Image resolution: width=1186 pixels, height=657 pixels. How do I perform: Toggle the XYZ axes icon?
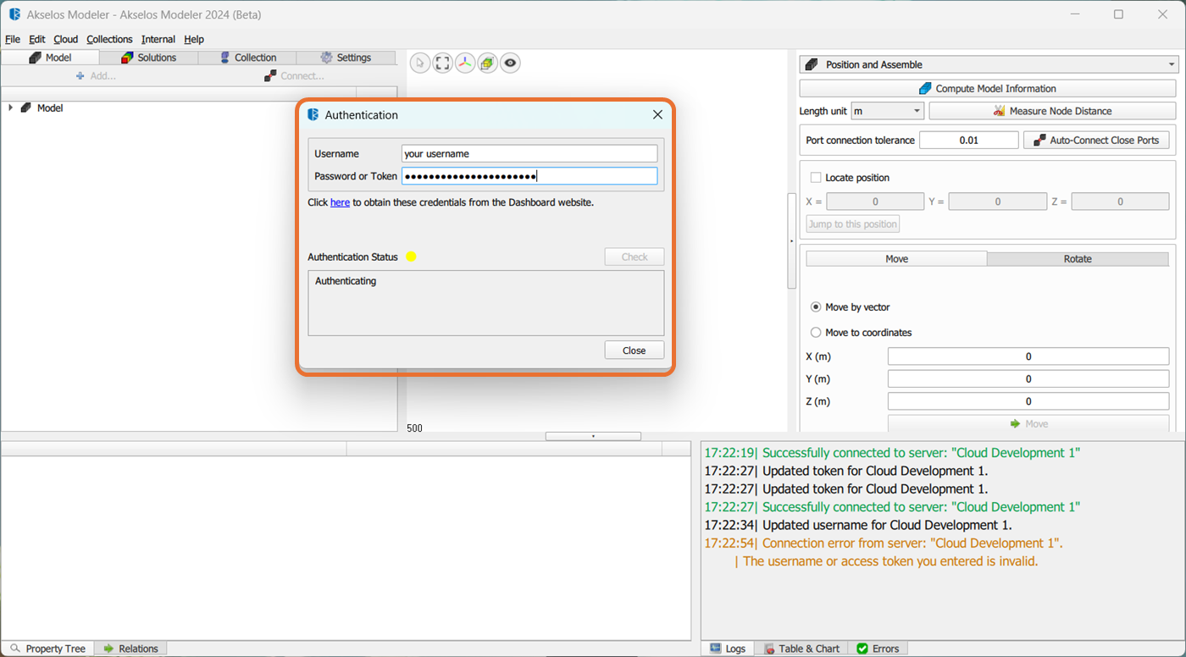click(x=465, y=63)
